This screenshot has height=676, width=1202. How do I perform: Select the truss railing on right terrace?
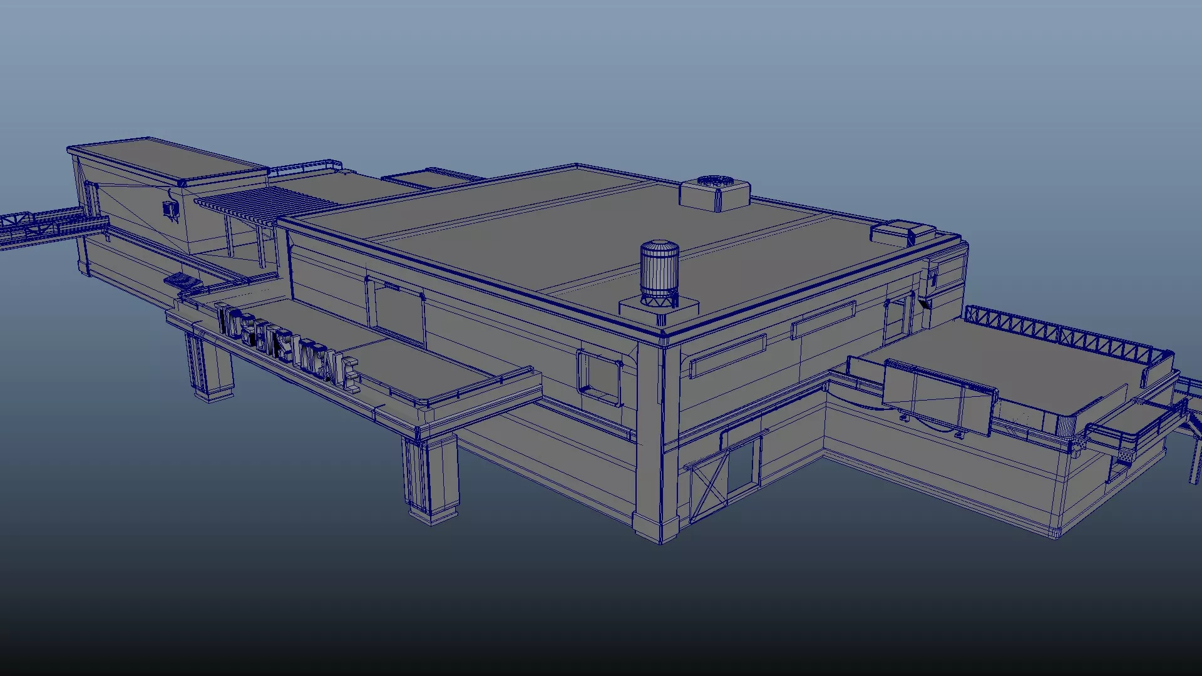coord(1058,333)
